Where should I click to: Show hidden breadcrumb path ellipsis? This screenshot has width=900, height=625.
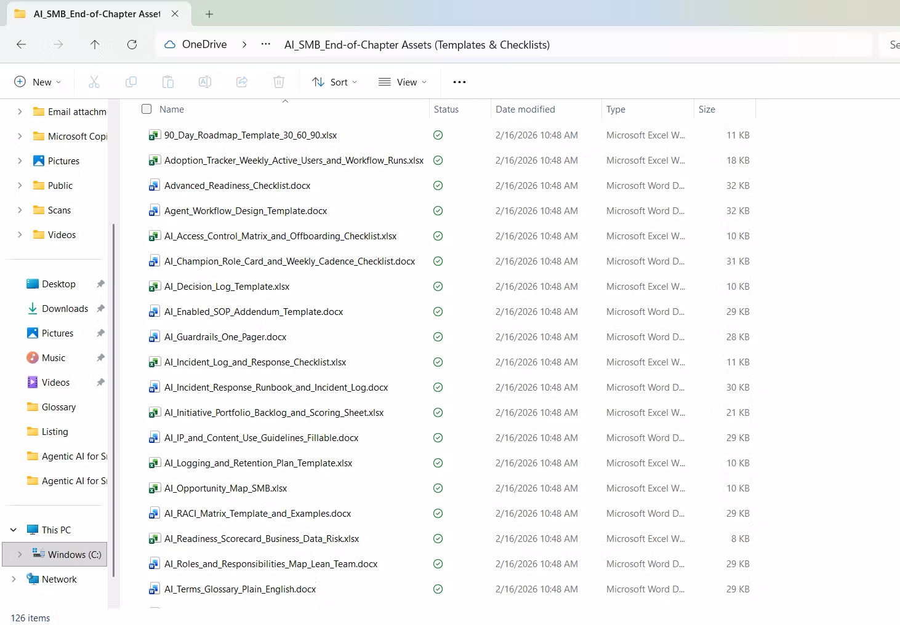pos(266,44)
